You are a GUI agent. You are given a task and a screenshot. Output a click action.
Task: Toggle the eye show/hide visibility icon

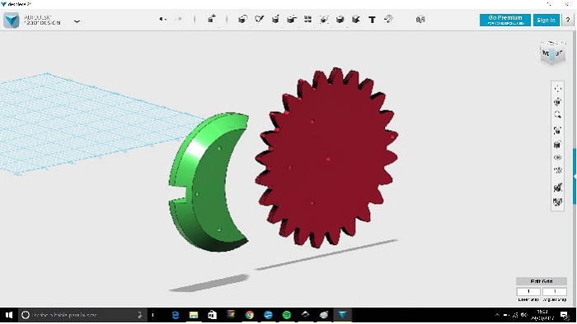(x=558, y=157)
